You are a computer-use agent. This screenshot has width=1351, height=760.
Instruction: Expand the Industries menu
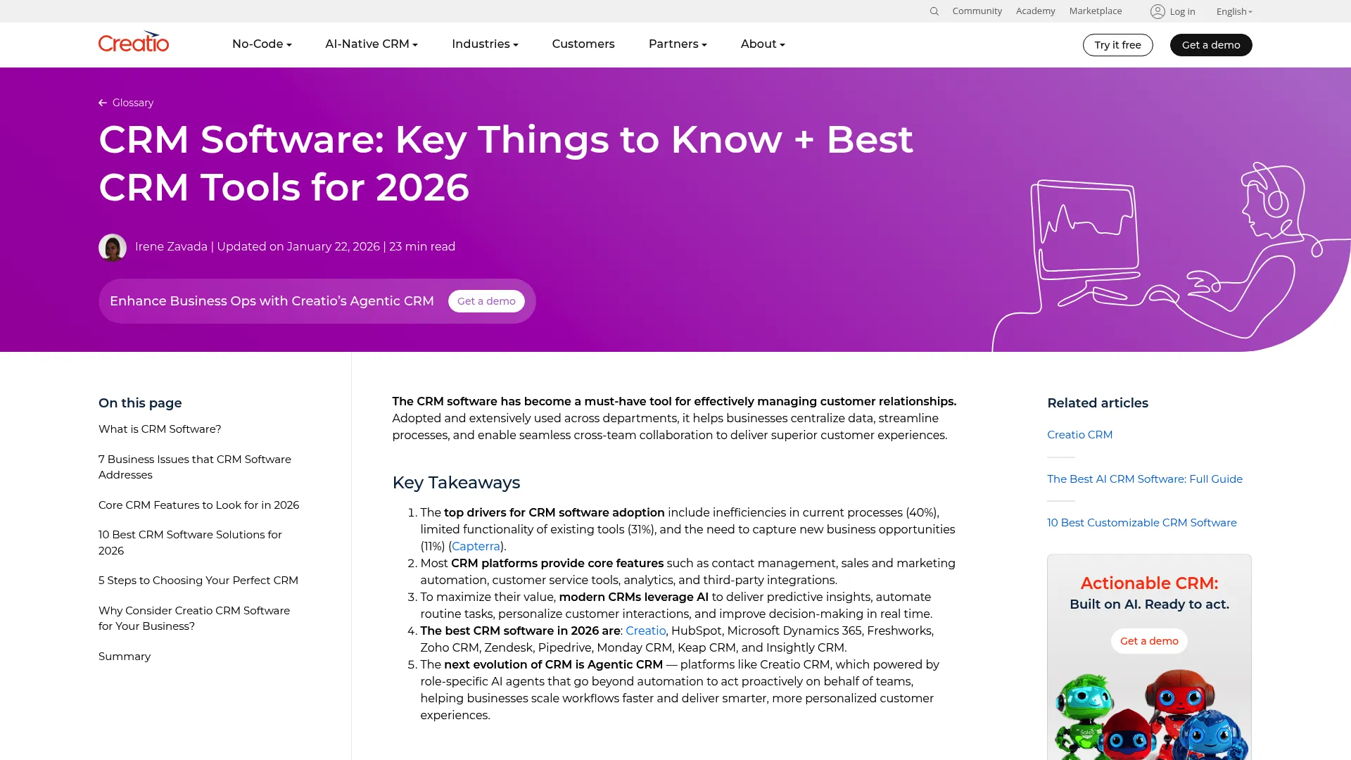tap(485, 44)
